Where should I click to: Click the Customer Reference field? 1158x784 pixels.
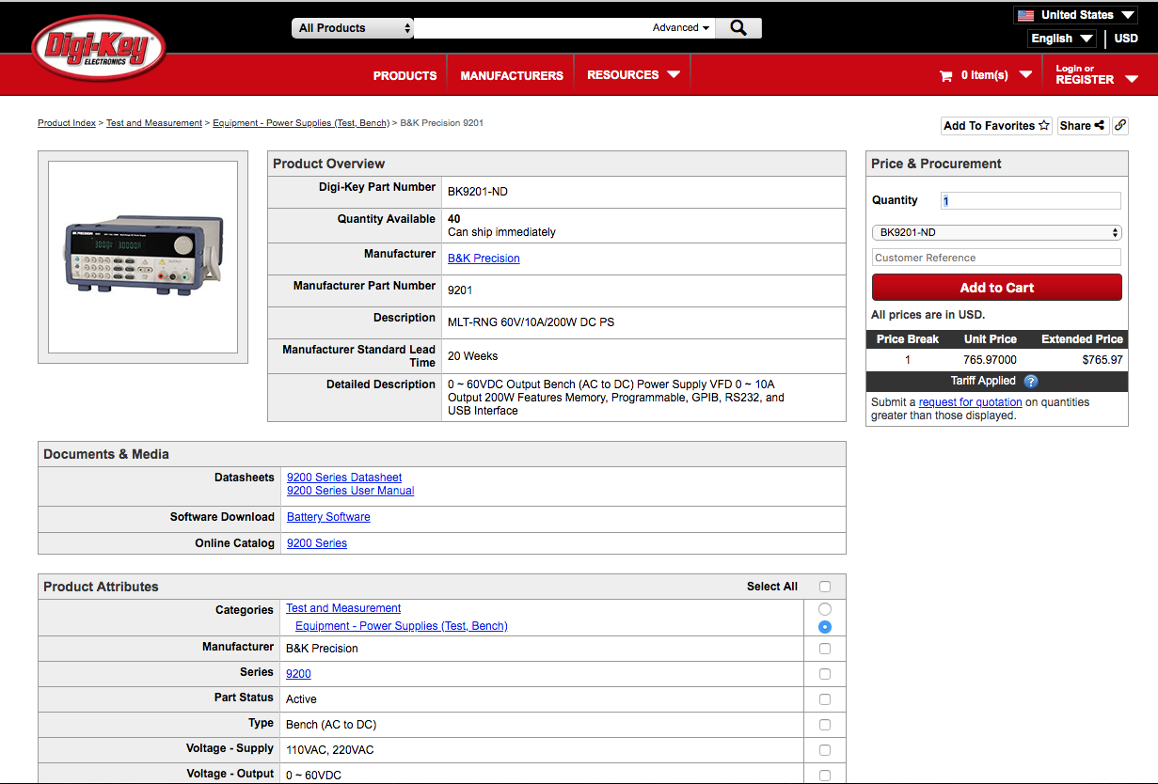click(x=997, y=258)
